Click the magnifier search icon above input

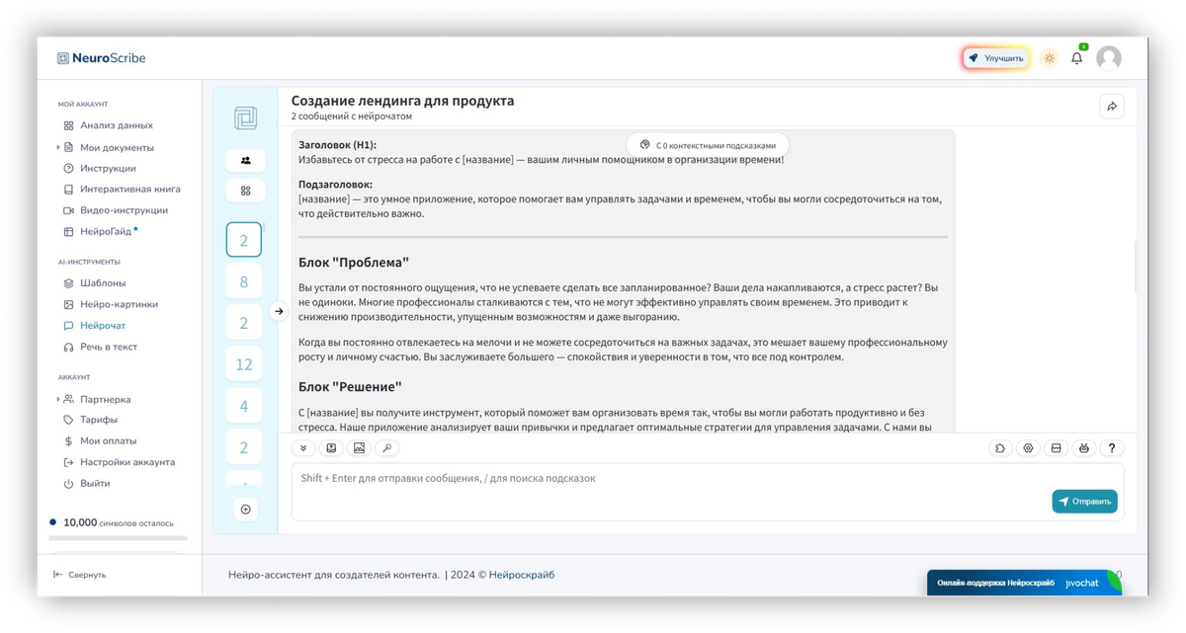[x=386, y=448]
